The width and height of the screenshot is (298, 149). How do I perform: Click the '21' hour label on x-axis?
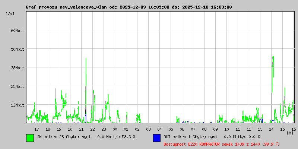pyautogui.click(x=81, y=129)
